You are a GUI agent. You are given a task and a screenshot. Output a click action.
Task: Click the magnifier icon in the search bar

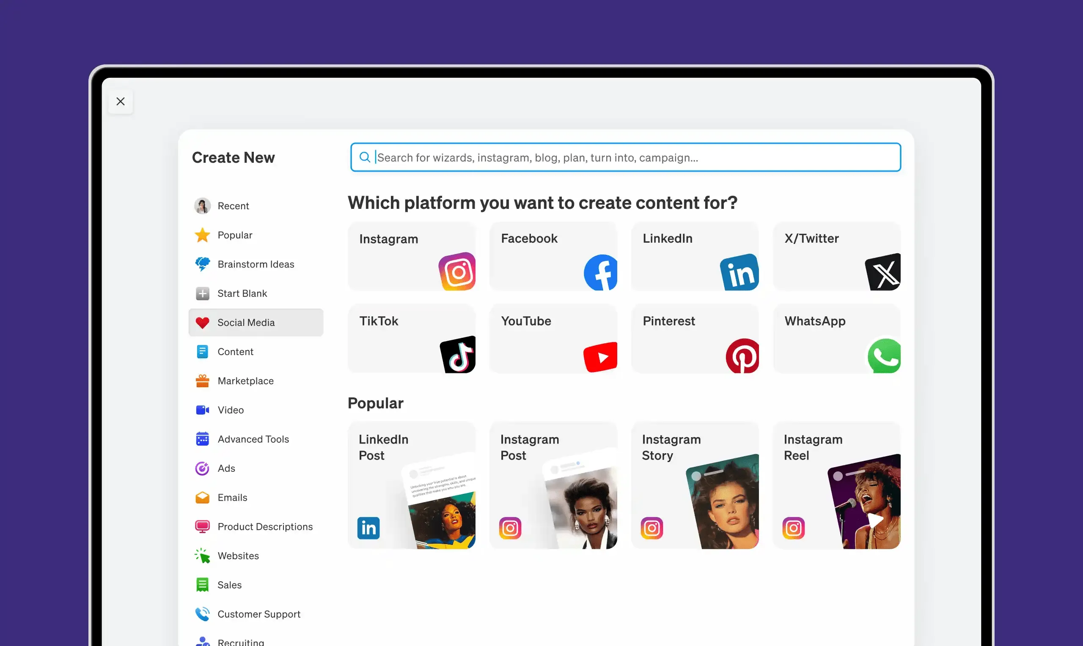pyautogui.click(x=365, y=157)
